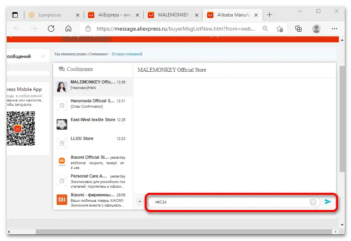Maximize the browser window
351x241 pixels.
[318, 11]
